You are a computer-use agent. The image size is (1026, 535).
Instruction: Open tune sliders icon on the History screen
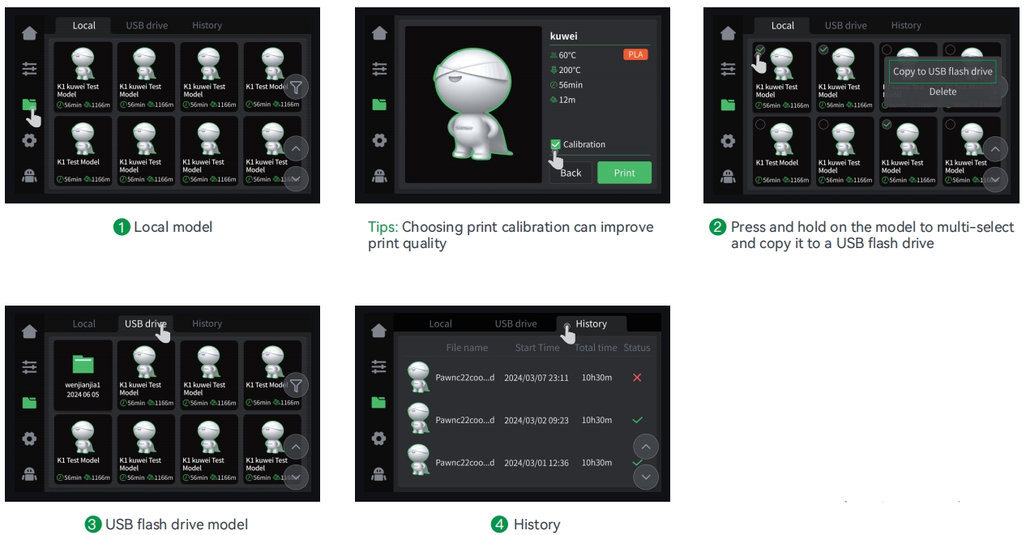click(379, 366)
